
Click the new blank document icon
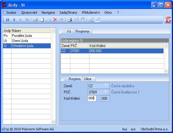point(42,20)
